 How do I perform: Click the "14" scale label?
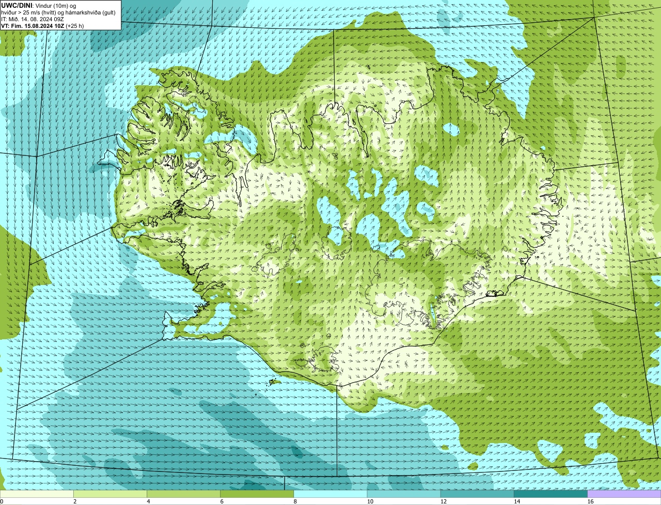[516, 501]
